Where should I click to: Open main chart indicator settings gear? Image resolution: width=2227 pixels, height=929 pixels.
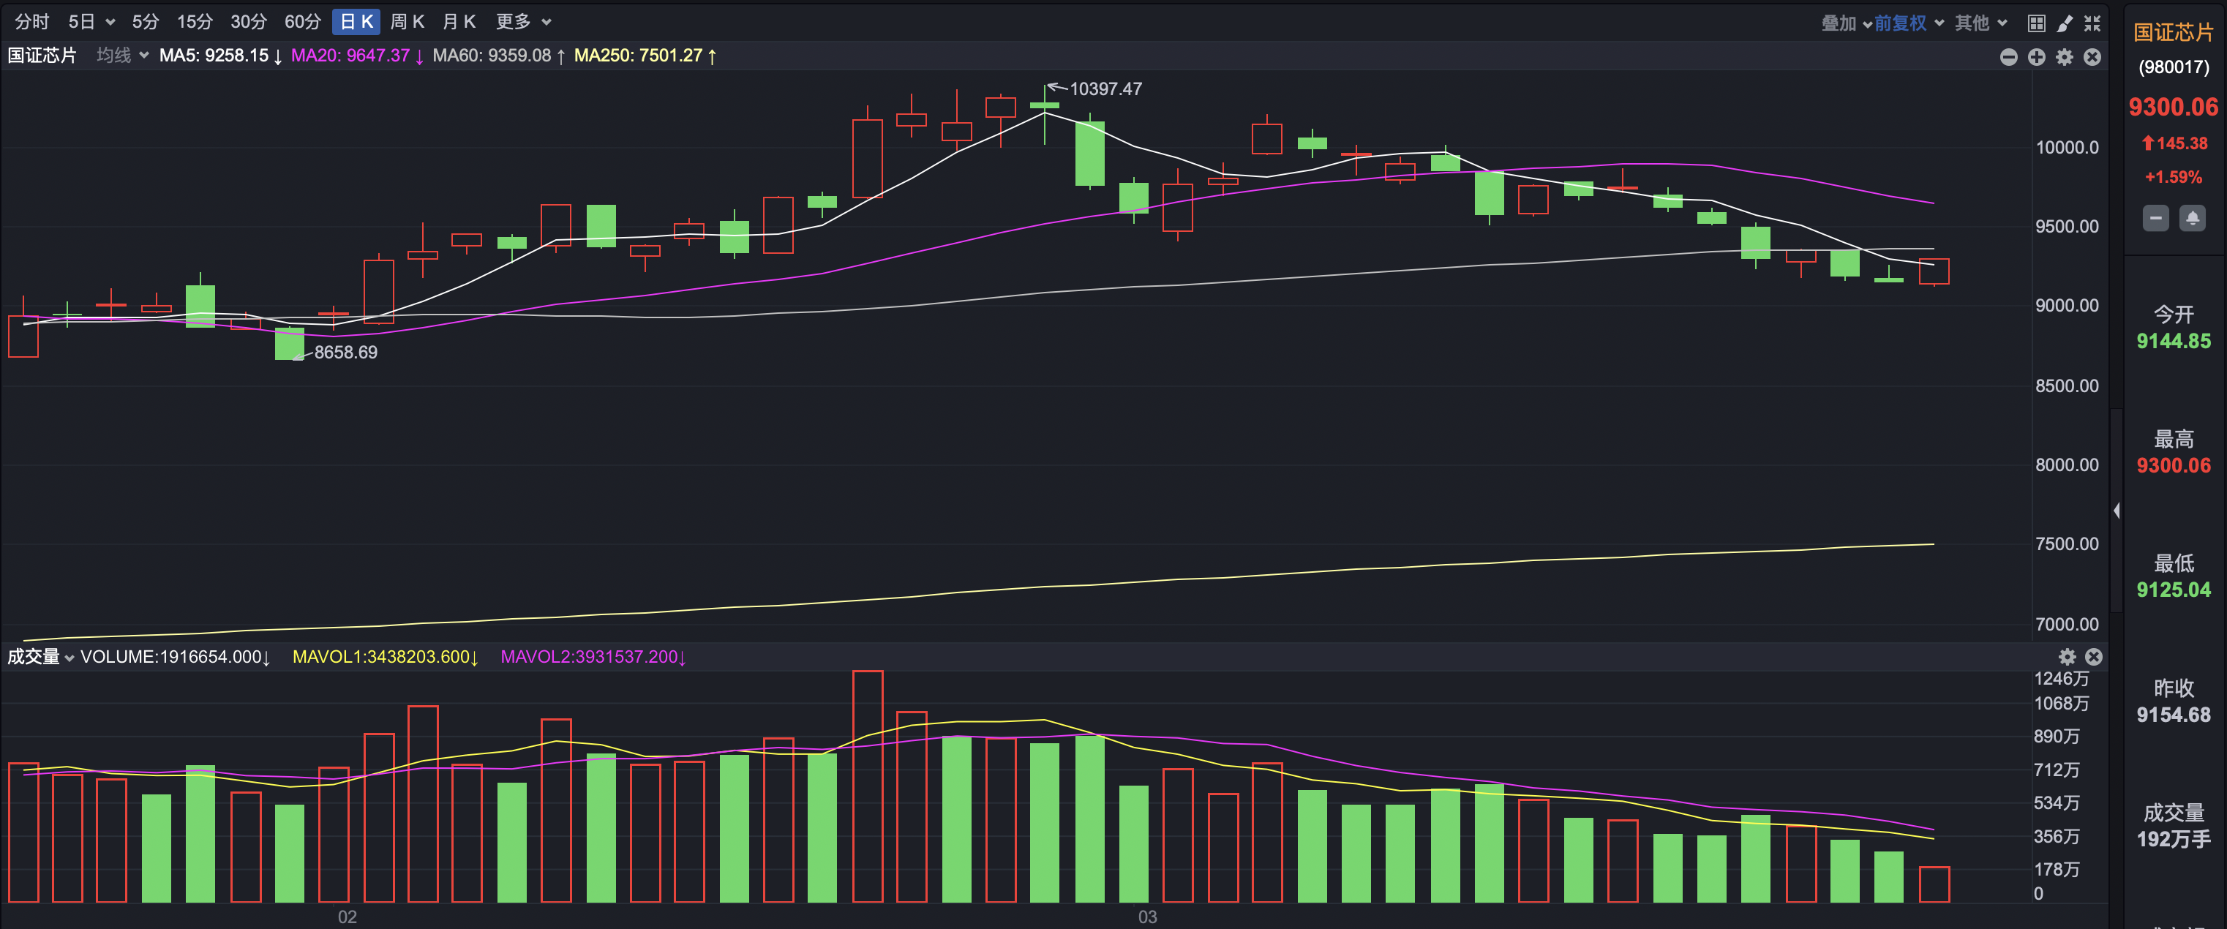coord(2065,57)
